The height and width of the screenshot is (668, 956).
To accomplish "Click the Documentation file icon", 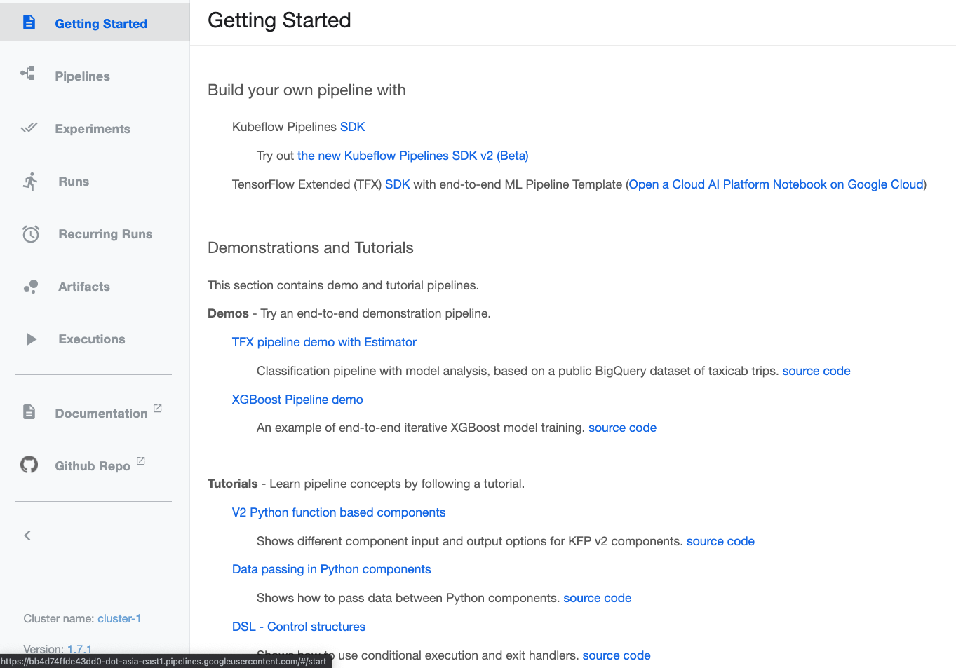I will coord(29,412).
